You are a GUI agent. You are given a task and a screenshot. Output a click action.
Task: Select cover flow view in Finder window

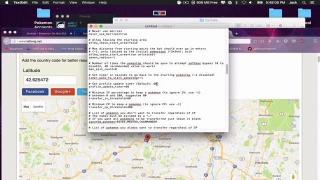click(x=259, y=25)
